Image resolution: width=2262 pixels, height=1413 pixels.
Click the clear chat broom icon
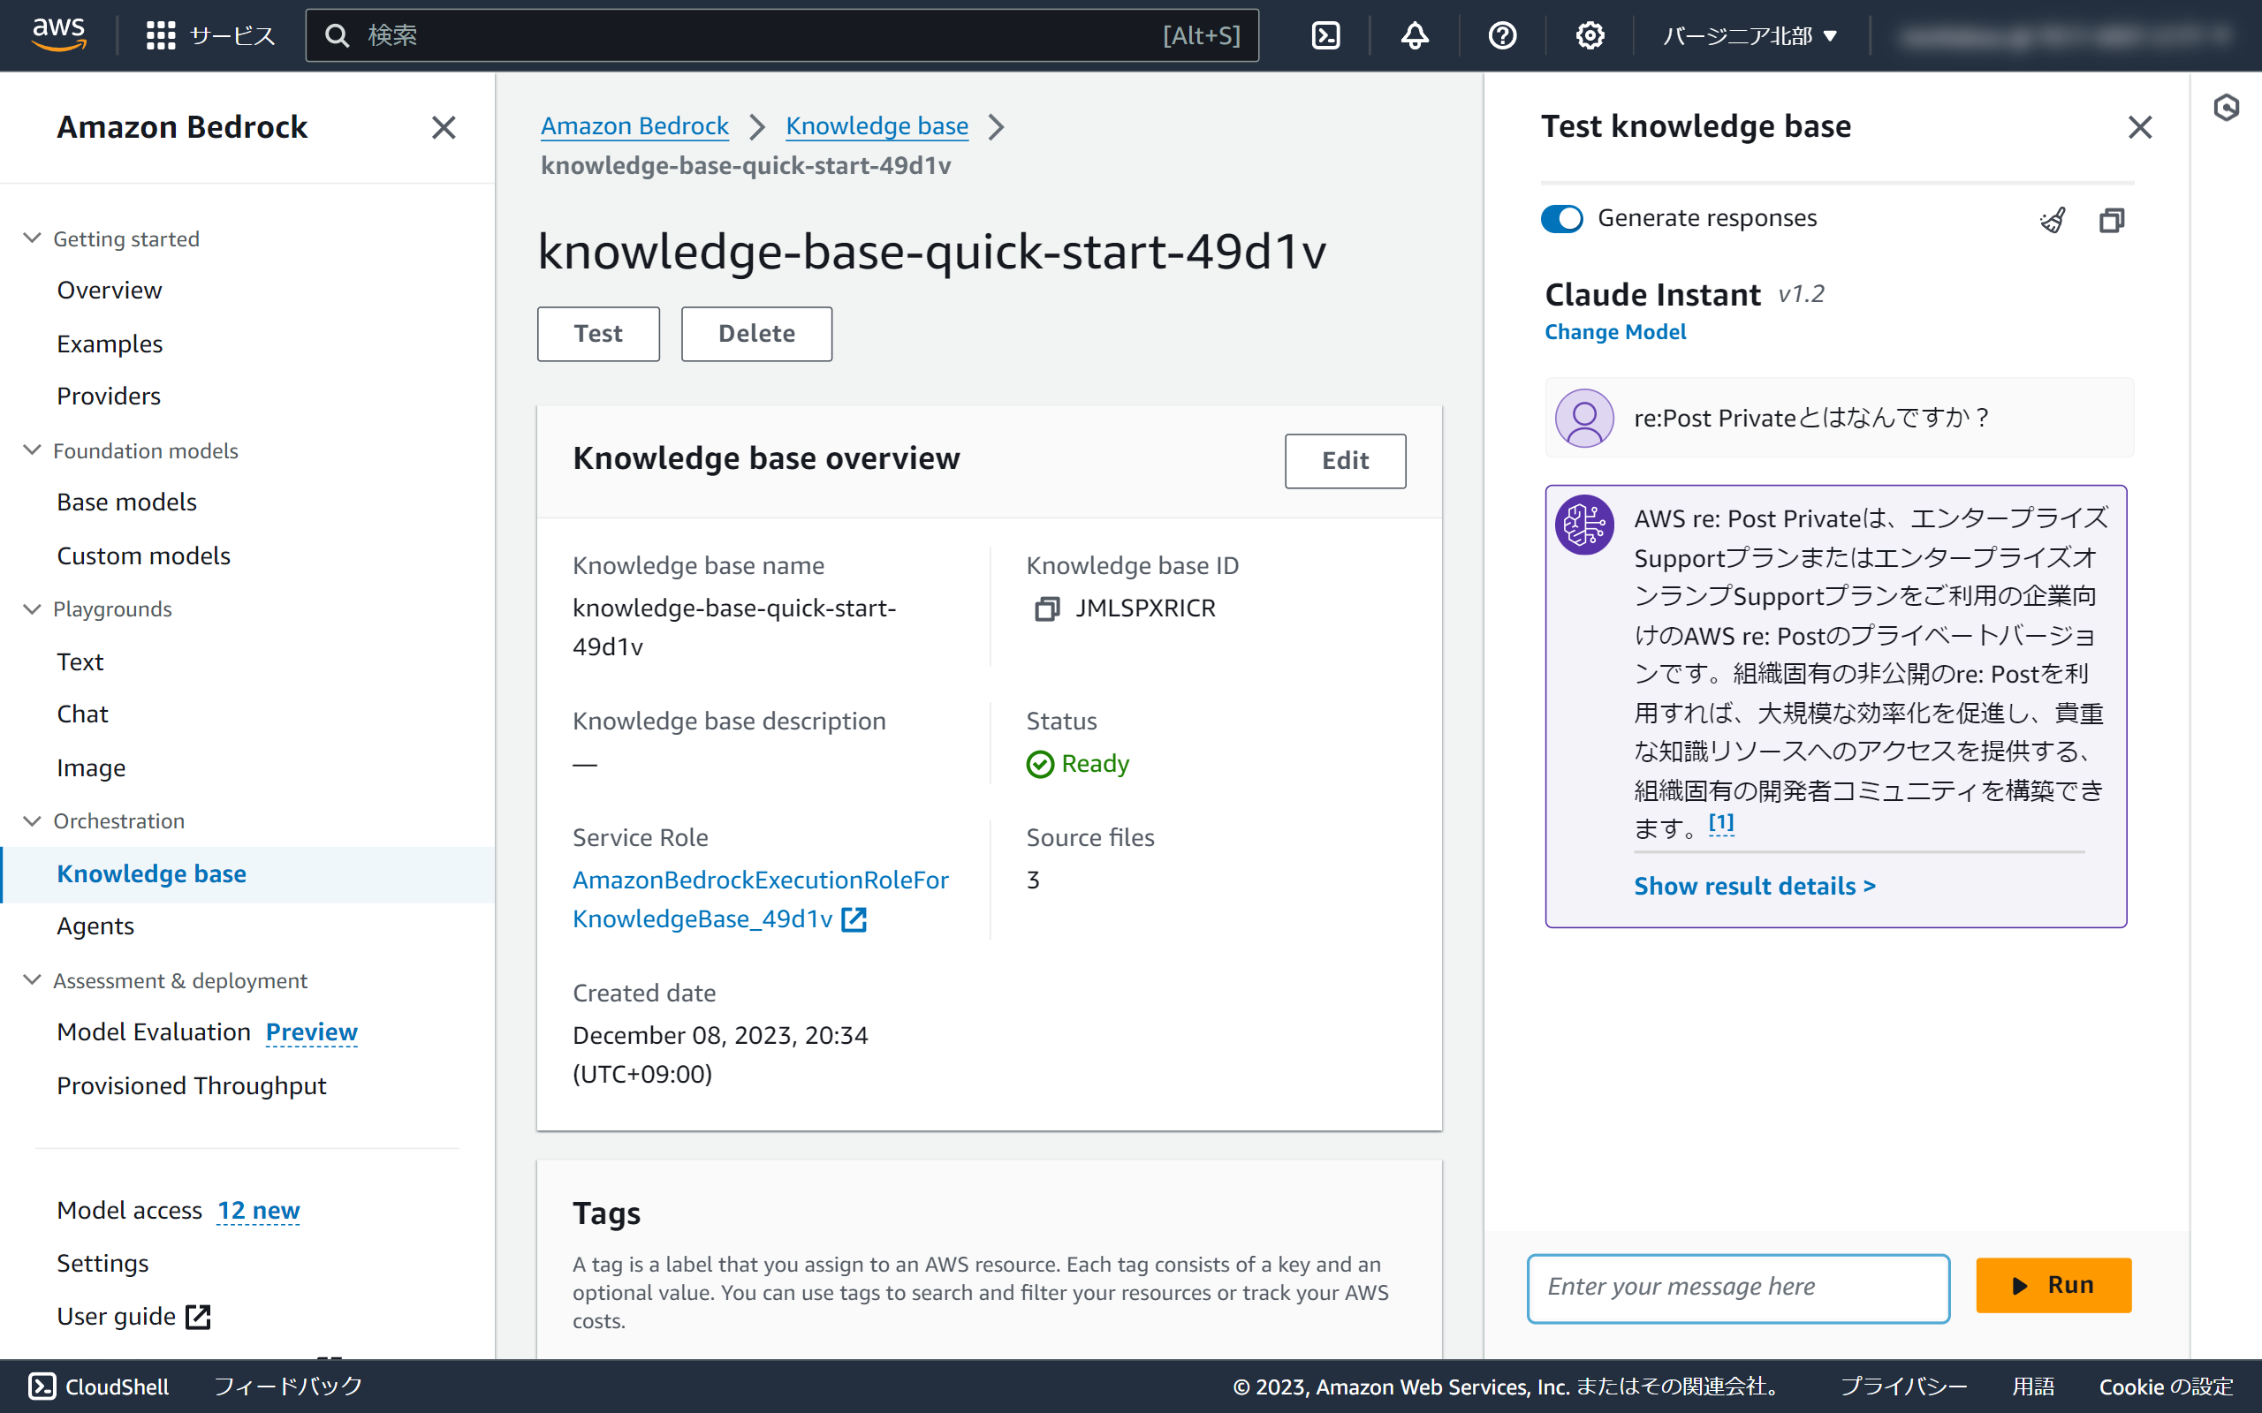click(x=2053, y=220)
